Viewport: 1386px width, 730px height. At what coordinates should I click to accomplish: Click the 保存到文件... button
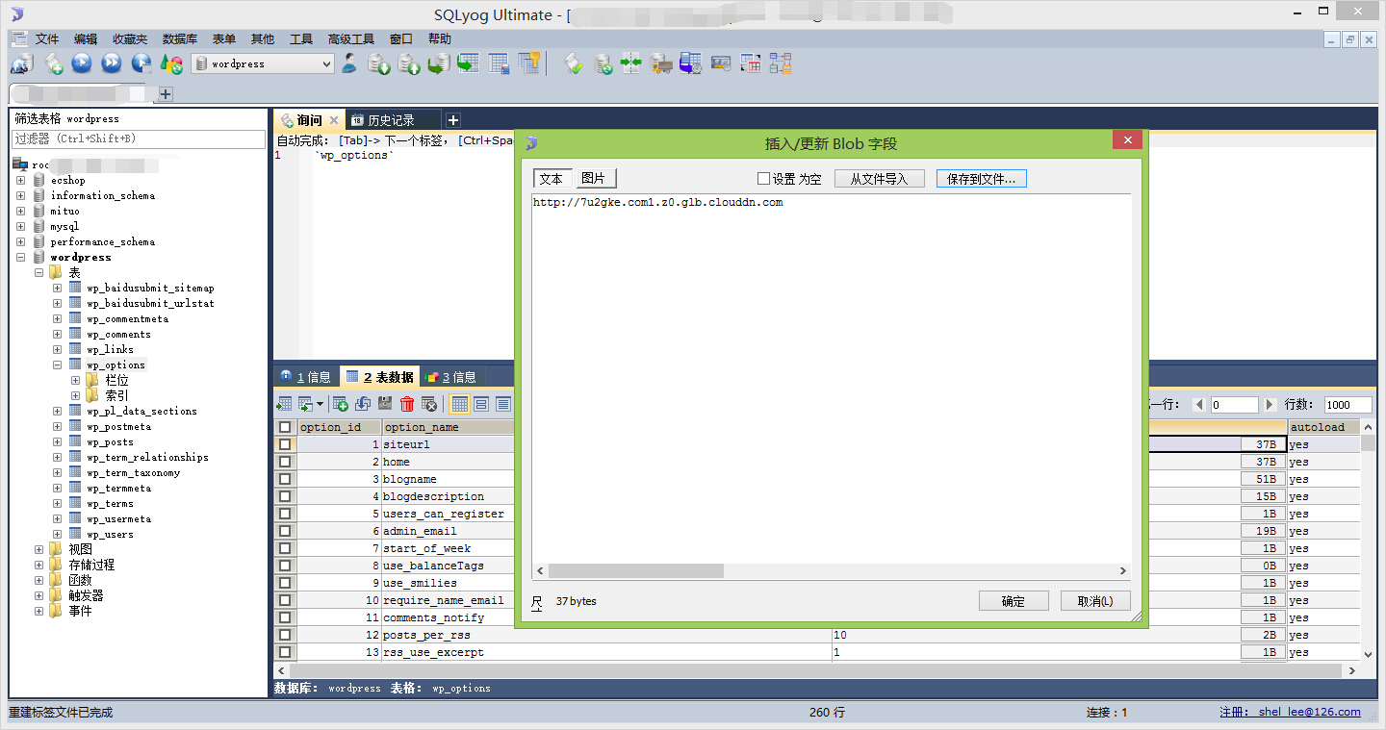tap(981, 179)
